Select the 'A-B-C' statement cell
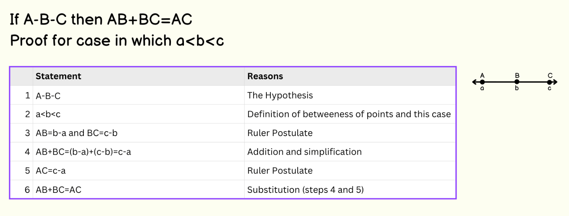Viewport: 569px width, 216px height. coord(48,96)
